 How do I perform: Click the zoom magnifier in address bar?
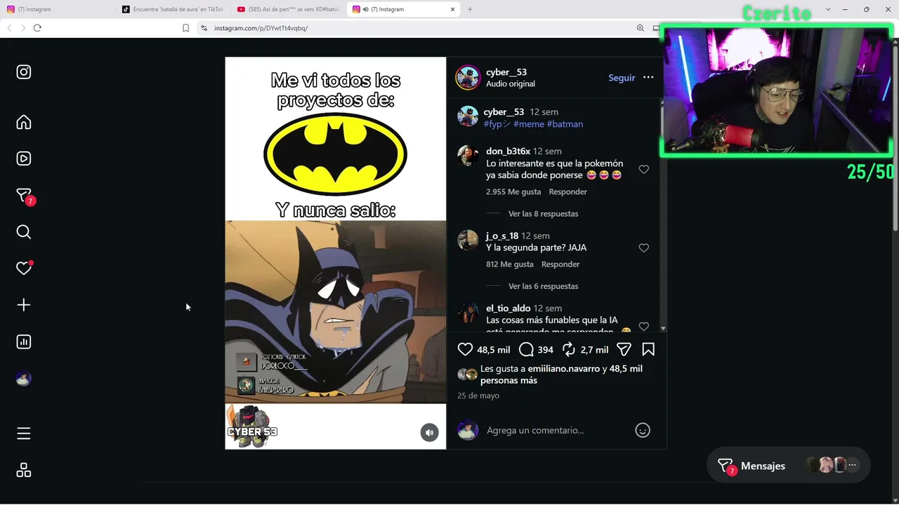coord(641,28)
